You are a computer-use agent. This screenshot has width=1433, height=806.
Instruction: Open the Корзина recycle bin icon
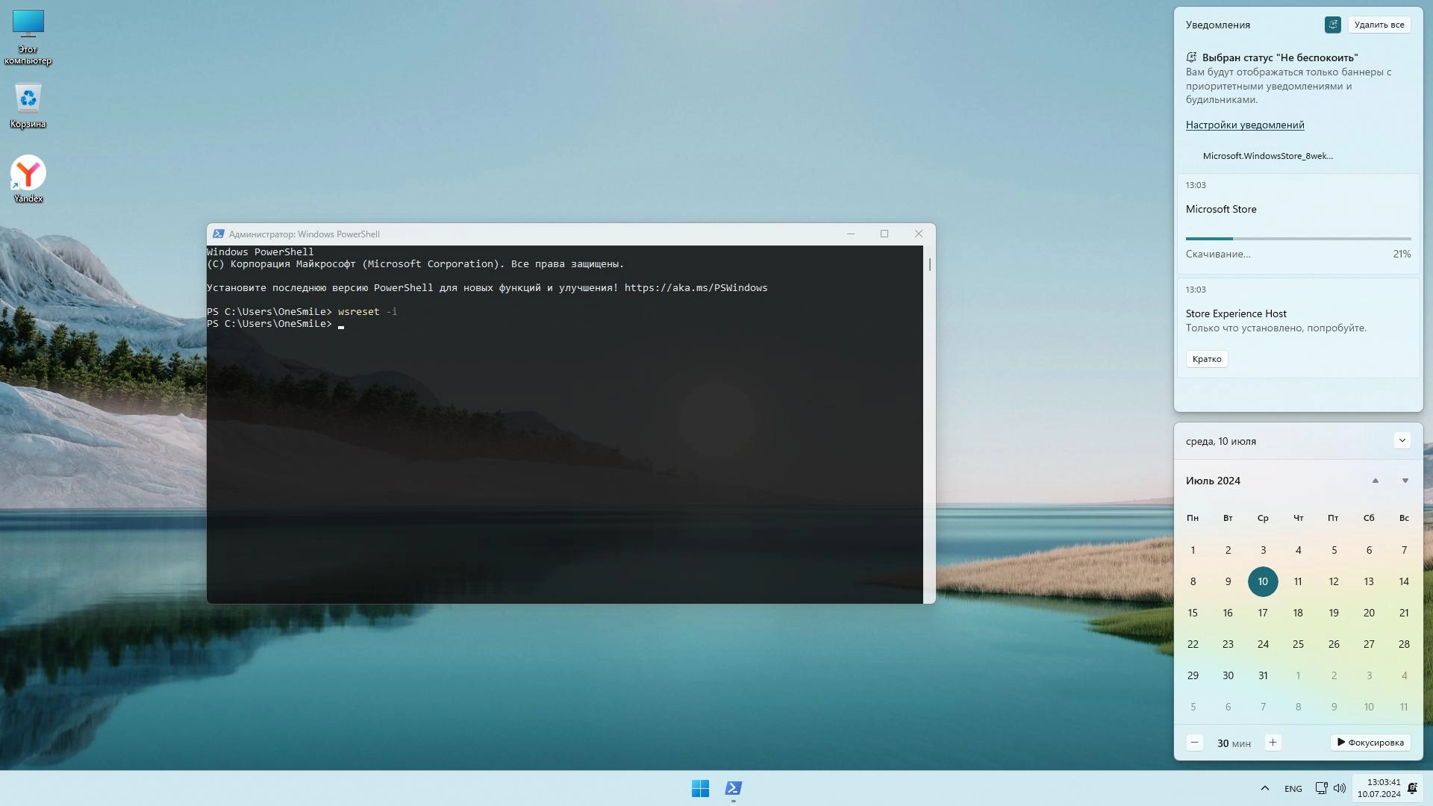tap(28, 104)
